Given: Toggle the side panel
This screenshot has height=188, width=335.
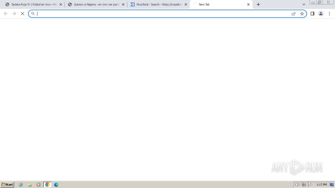Looking at the screenshot, I should (x=312, y=14).
